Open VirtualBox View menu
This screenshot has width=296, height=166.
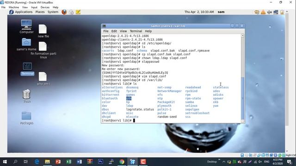coord(25,7)
